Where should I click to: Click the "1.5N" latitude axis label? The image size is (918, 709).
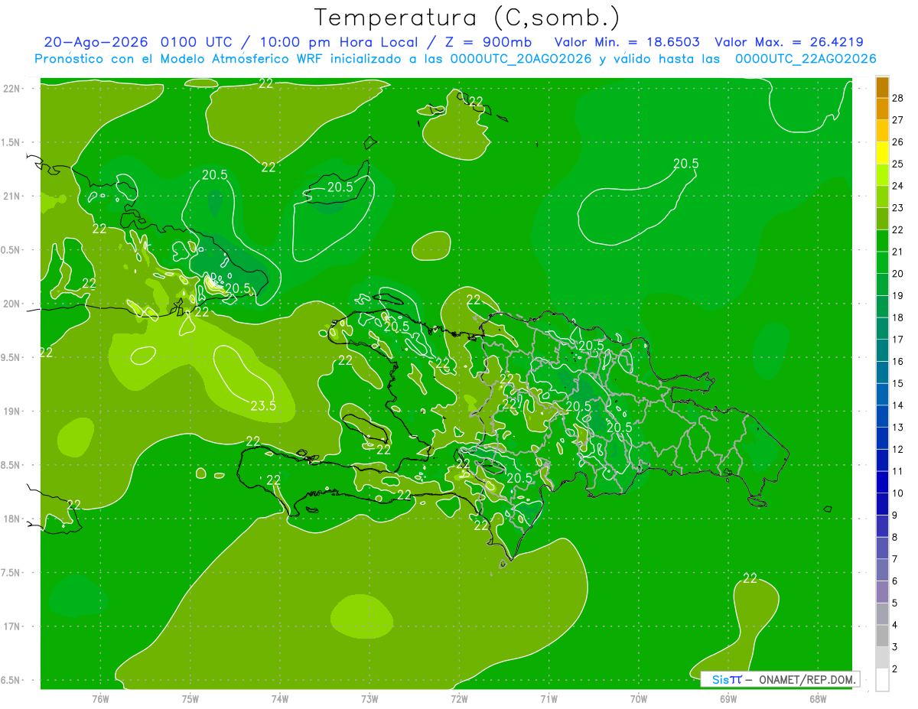point(11,142)
